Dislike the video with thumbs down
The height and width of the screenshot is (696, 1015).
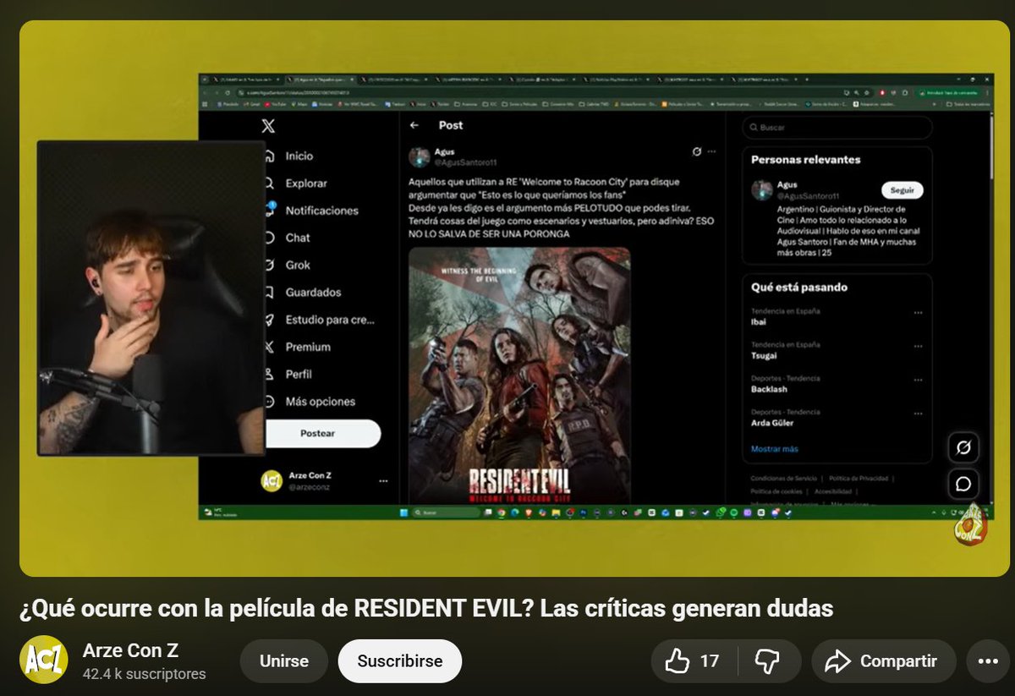tap(767, 661)
